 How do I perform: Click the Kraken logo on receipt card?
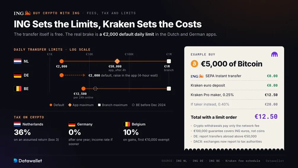(274, 55)
